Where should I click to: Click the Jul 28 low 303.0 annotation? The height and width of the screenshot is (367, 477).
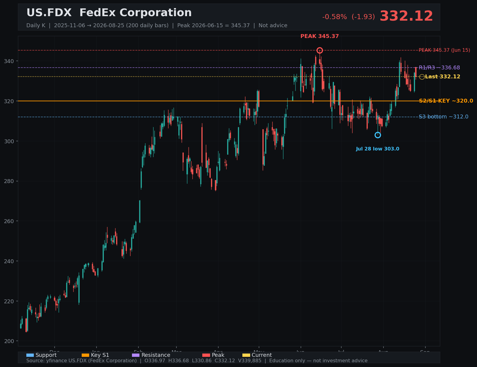(x=378, y=149)
